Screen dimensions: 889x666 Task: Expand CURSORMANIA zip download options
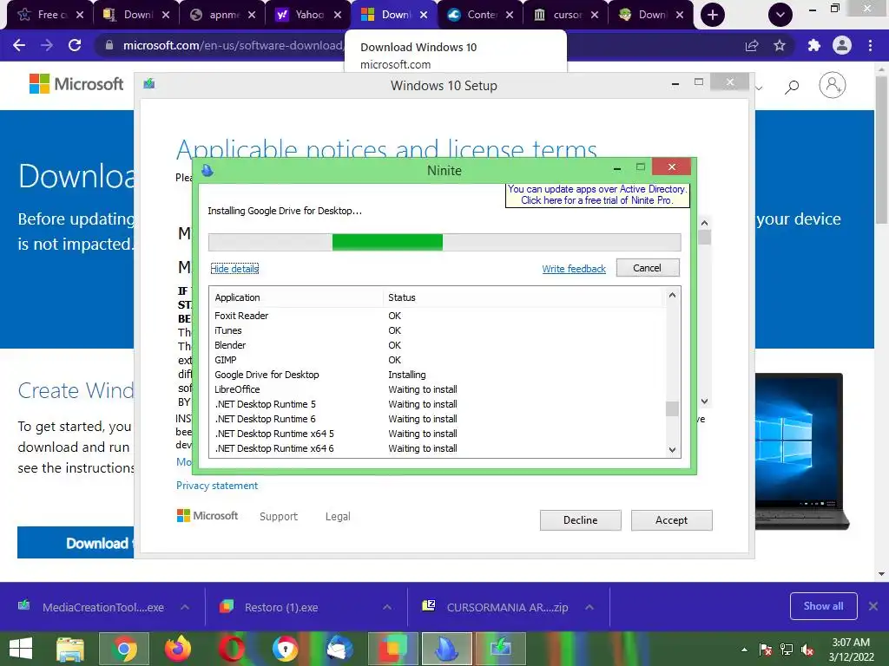[589, 607]
